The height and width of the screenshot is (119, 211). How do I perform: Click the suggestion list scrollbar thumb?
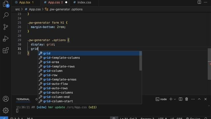[140, 61]
